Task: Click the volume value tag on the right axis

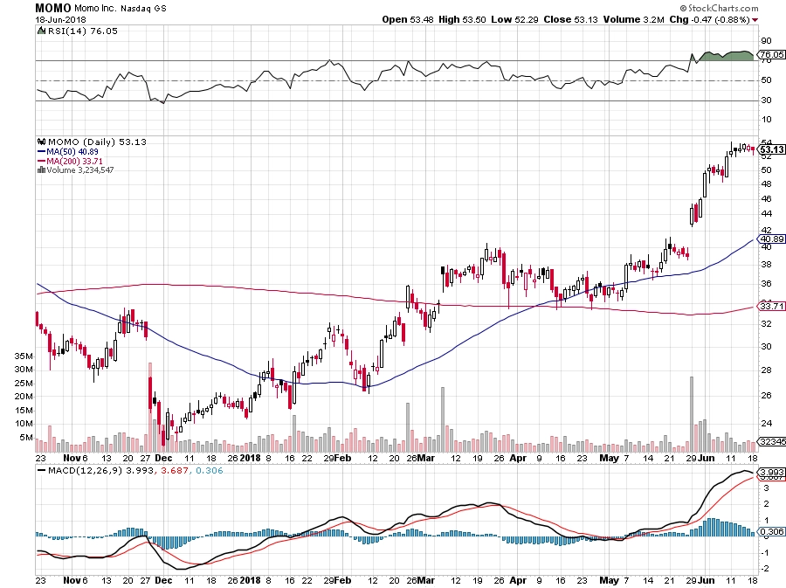Action: [772, 441]
